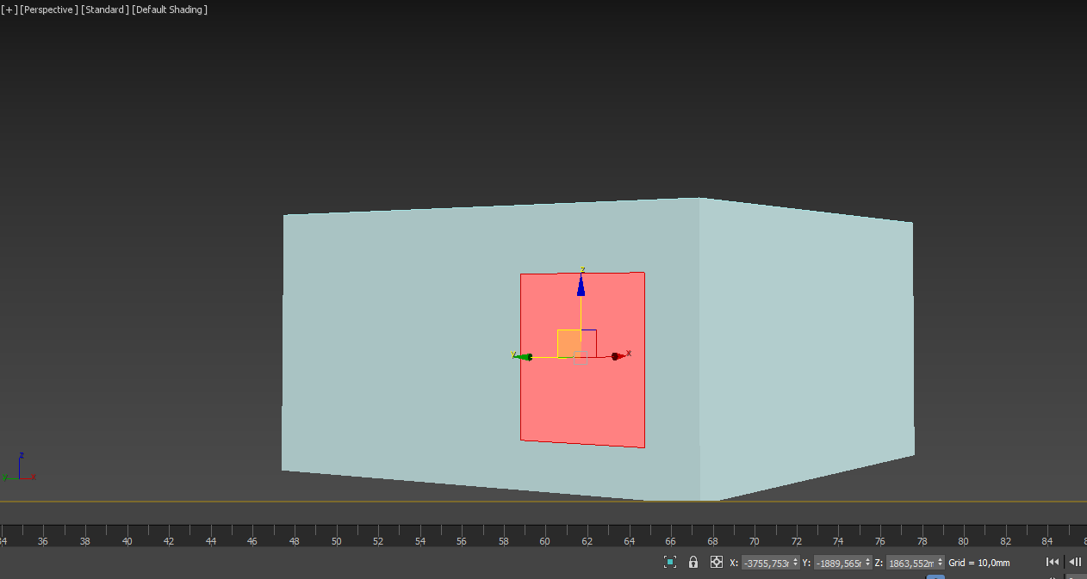Image resolution: width=1087 pixels, height=579 pixels.
Task: Click the yellow YZ plane gizmo handle
Action: coord(568,342)
